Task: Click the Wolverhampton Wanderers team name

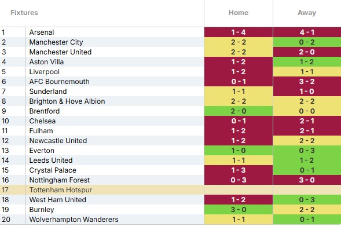Action: 74,220
